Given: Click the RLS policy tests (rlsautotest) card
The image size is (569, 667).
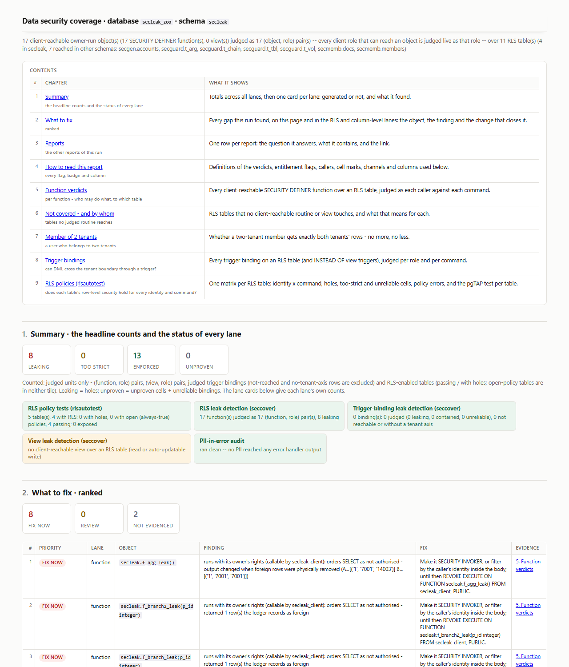Looking at the screenshot, I should [x=107, y=416].
